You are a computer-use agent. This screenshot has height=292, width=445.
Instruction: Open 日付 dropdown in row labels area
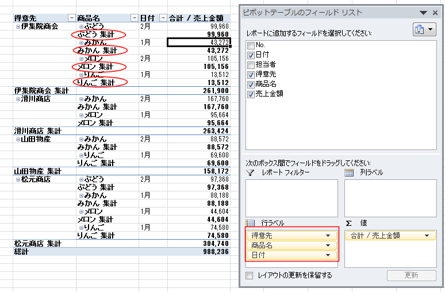pos(328,255)
